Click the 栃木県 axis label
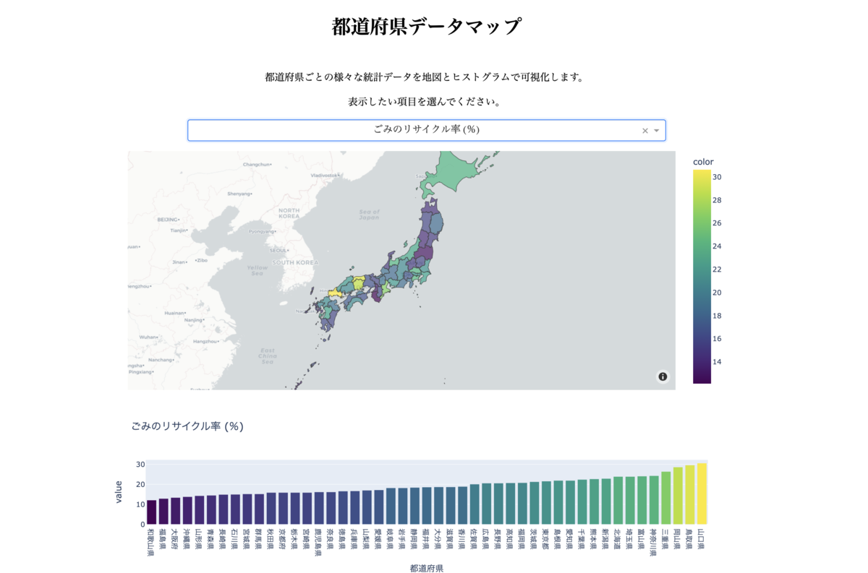This screenshot has width=868, height=573. 295,538
